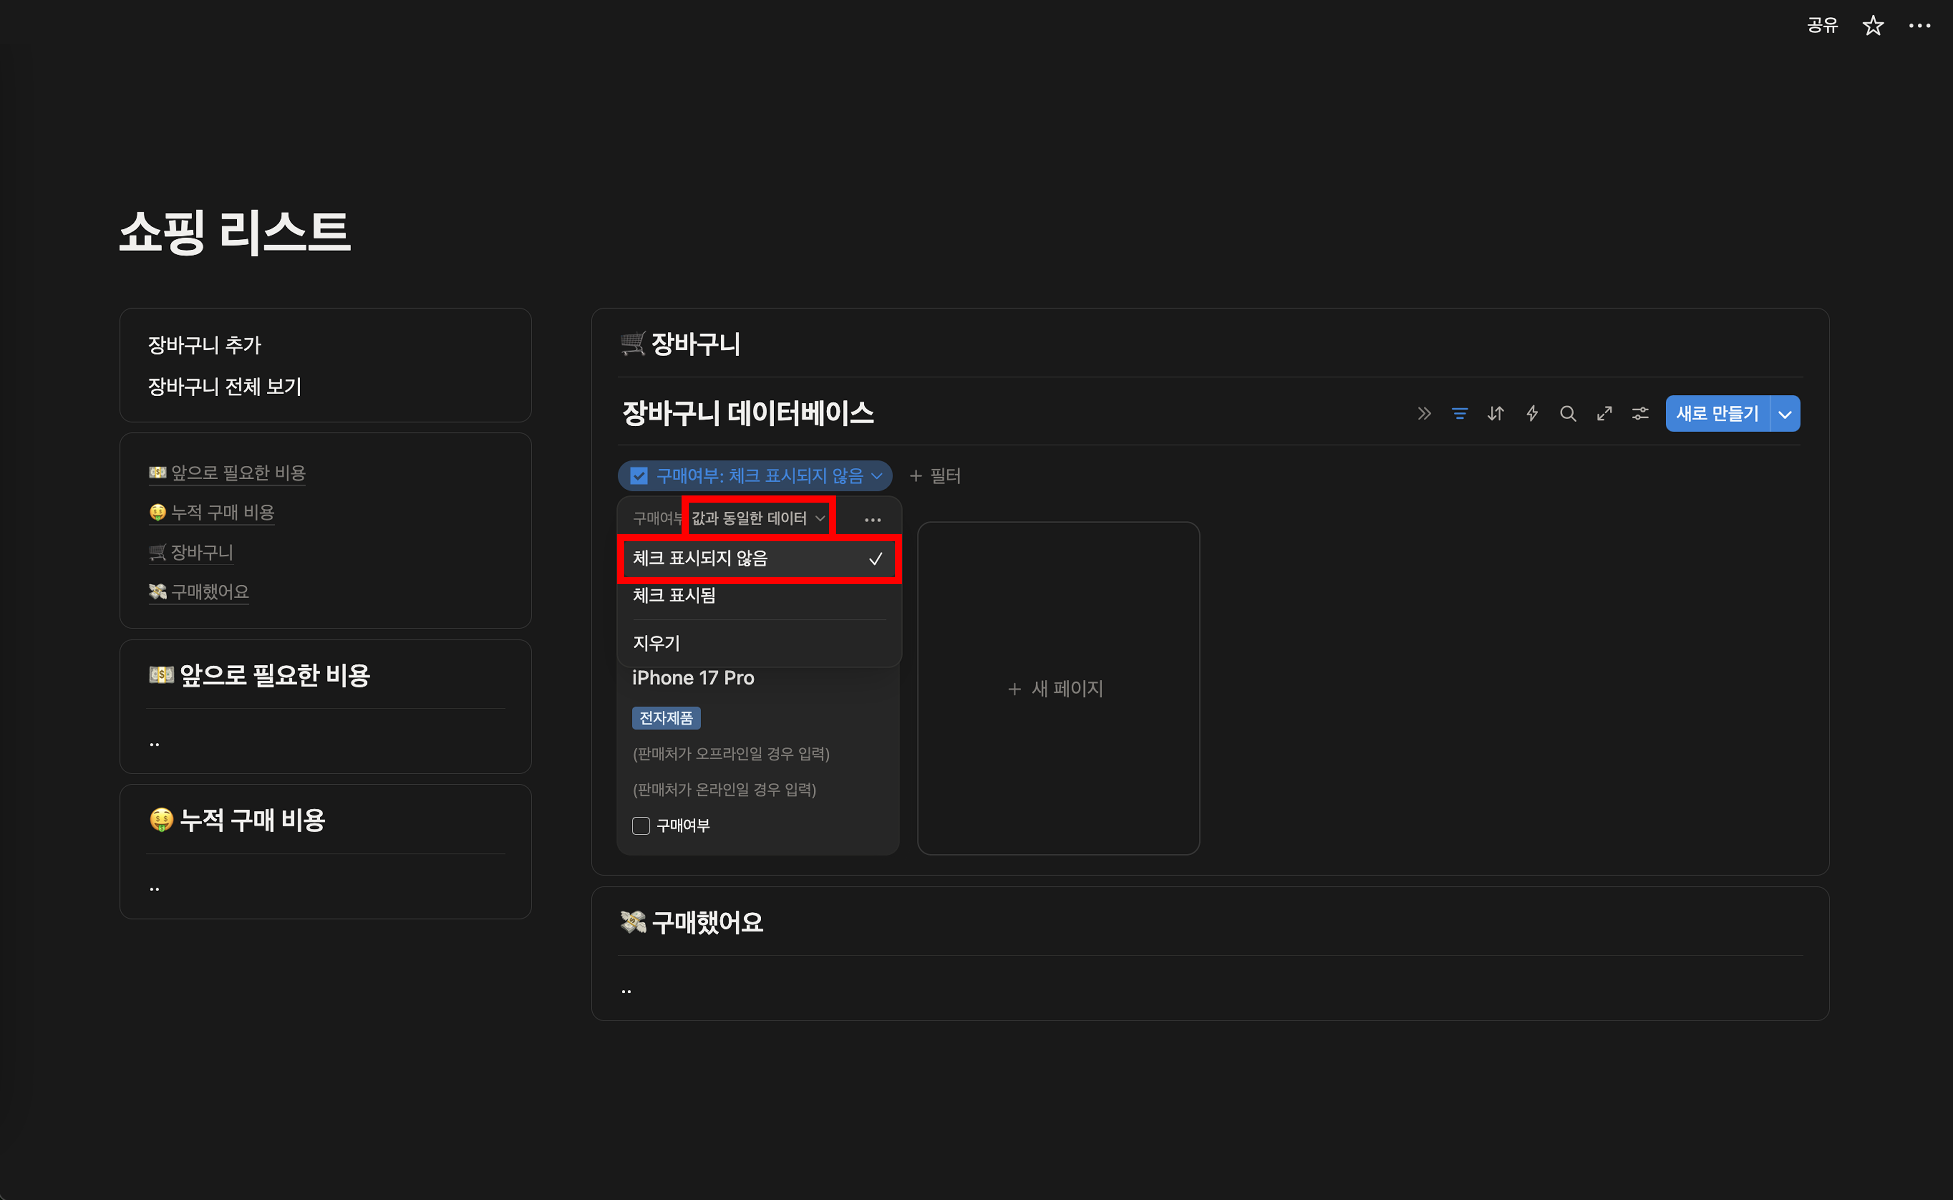The height and width of the screenshot is (1200, 1953).
Task: Favorite the page with star icon
Action: click(1873, 26)
